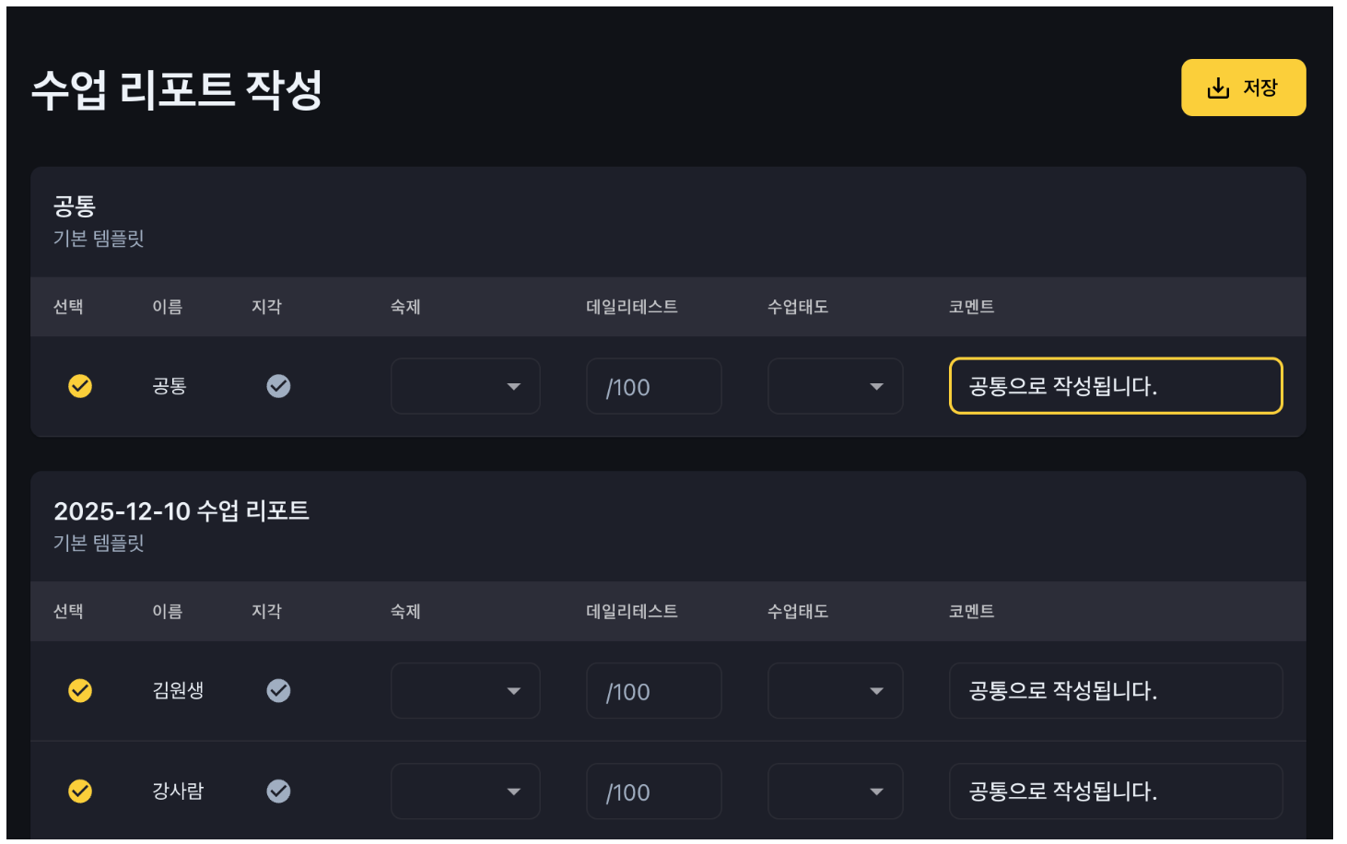The height and width of the screenshot is (844, 1347).
Task: Click the 데일리테스트 score field in 공통 row
Action: tap(653, 386)
